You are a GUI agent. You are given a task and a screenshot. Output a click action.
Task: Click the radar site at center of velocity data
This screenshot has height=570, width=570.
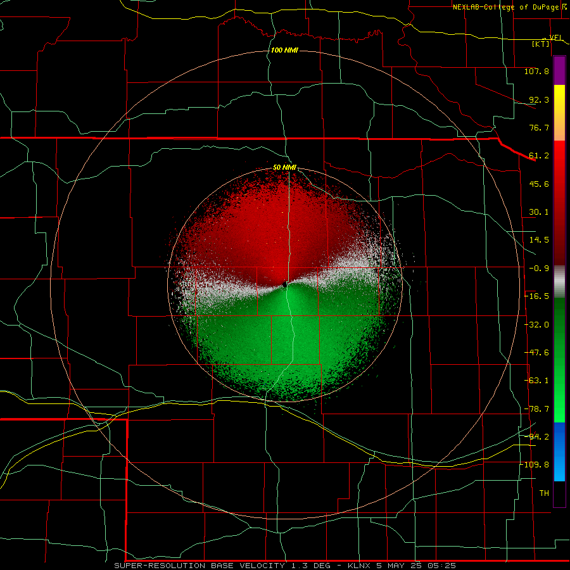point(284,284)
